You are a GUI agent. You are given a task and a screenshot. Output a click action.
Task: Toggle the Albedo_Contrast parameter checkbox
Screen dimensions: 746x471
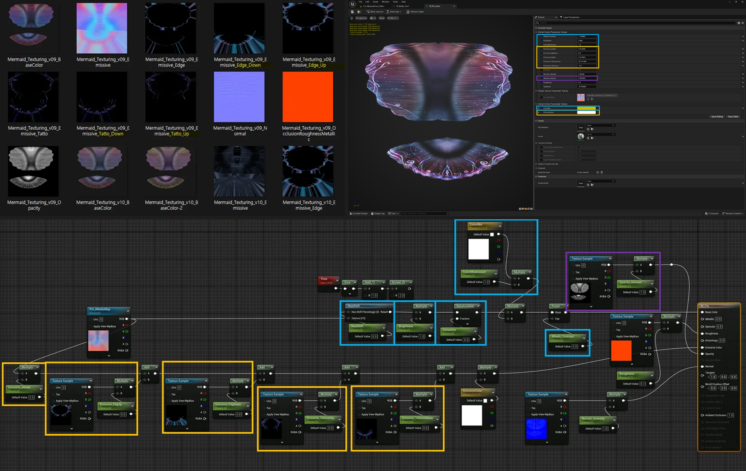click(542, 36)
